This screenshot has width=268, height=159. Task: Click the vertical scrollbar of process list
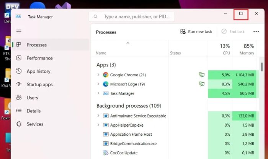tap(262, 76)
